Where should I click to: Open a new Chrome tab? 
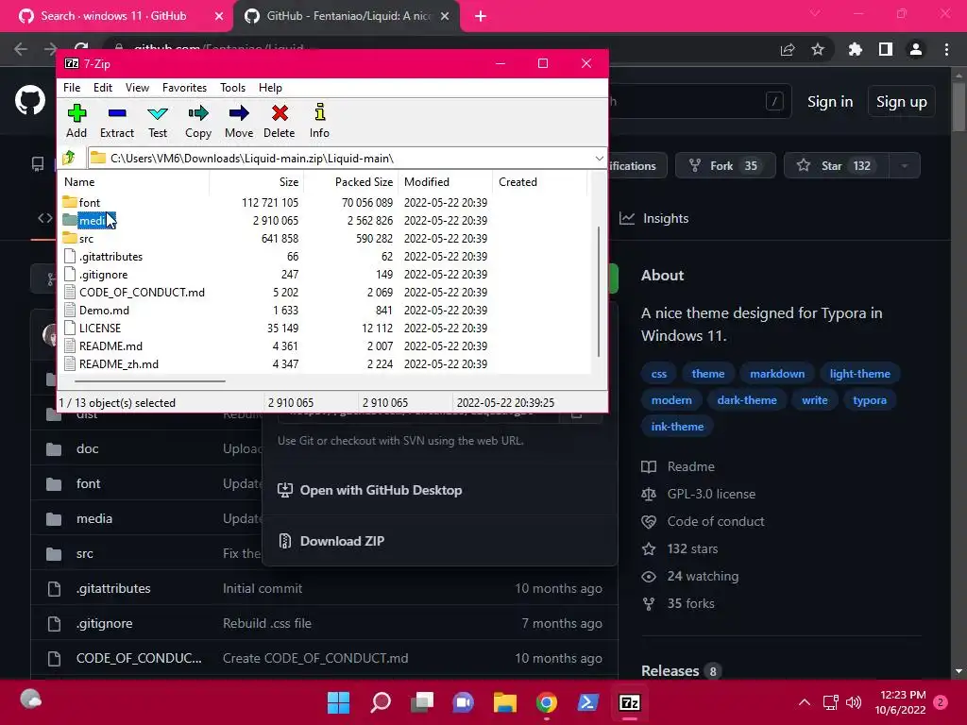click(481, 17)
